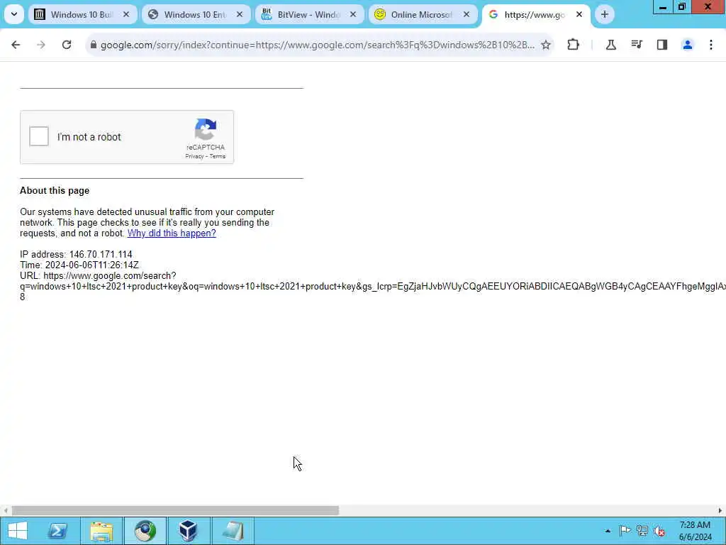Restore down the browser window
726x545 pixels.
(681, 7)
